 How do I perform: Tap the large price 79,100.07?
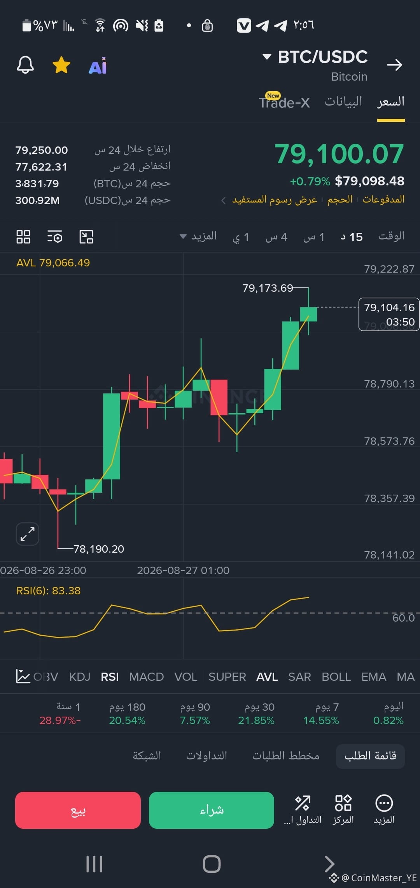pyautogui.click(x=339, y=154)
